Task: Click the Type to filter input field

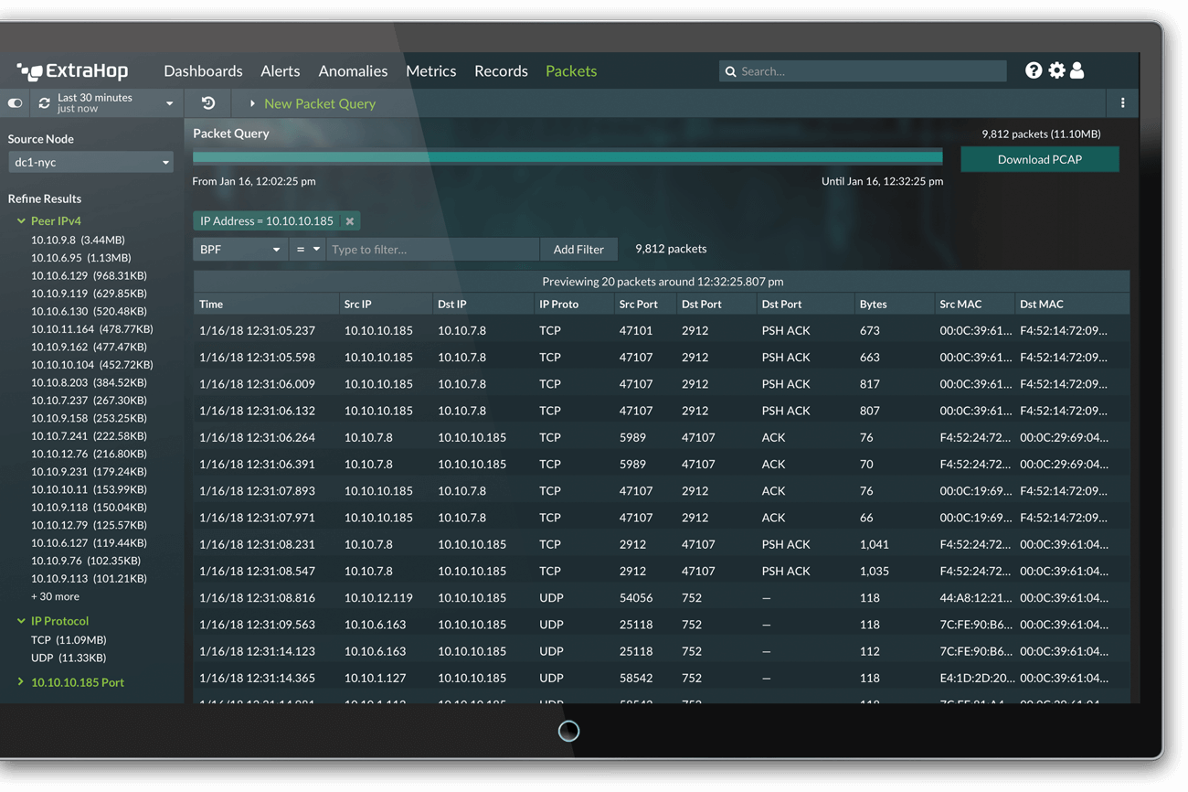Action: click(x=431, y=250)
